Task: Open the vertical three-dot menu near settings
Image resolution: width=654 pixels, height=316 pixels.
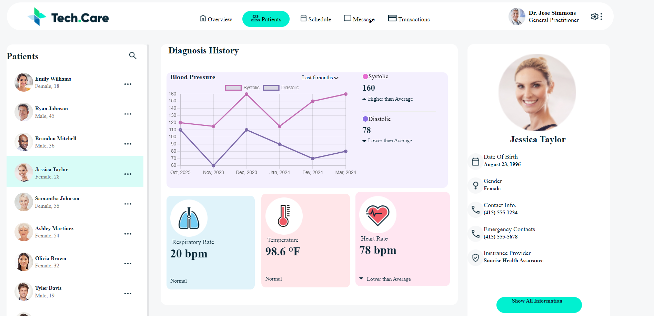Action: 602,16
